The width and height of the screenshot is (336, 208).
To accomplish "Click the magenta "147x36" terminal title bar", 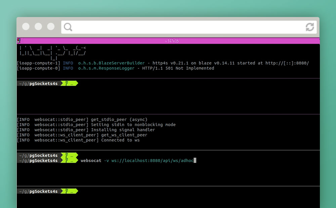I will coord(171,41).
